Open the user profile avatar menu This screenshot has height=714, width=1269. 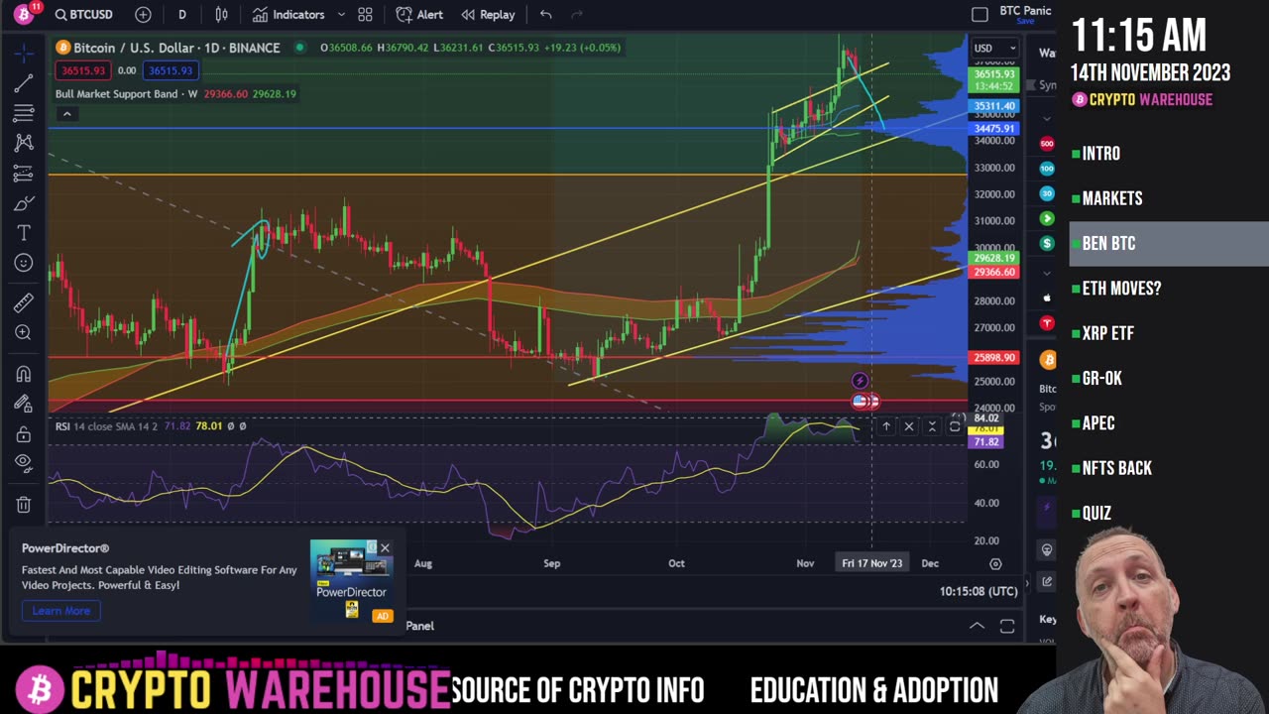pos(23,14)
